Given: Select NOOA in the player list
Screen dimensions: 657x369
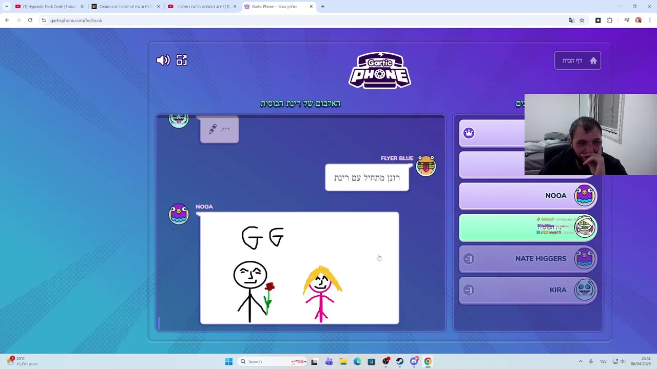Looking at the screenshot, I should tap(528, 196).
